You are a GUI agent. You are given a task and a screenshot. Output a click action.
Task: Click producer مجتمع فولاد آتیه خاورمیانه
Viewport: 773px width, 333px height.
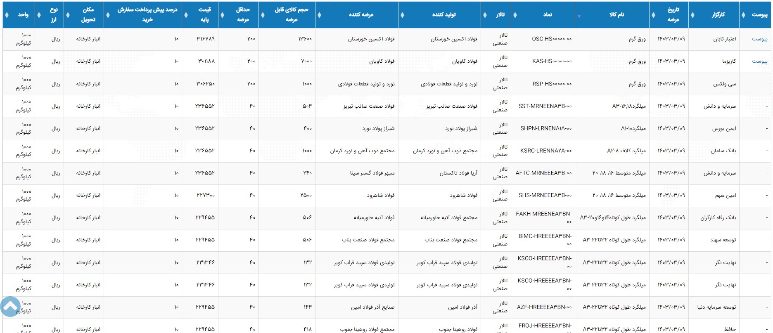click(449, 217)
